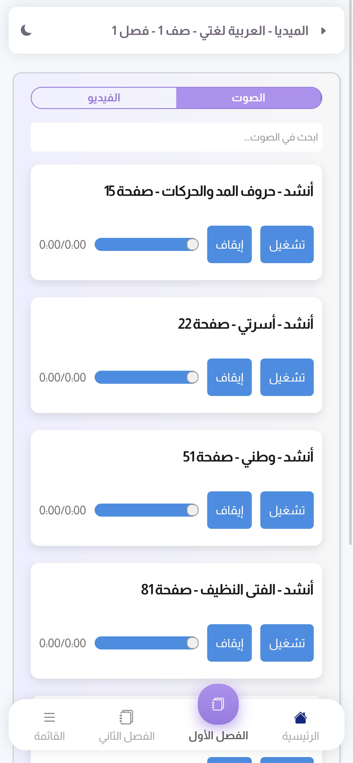Stop the وطني audio with إيقاف
This screenshot has width=353, height=763.
[229, 510]
